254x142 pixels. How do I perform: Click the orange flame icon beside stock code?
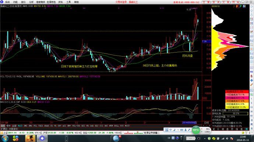coord(237,6)
